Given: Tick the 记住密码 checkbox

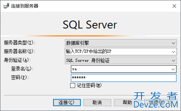Looking at the screenshot, I should tap(73, 86).
